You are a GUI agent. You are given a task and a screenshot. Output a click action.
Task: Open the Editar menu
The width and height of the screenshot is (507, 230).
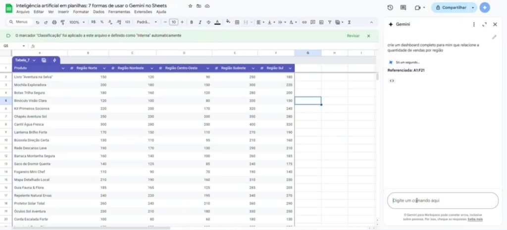coord(39,12)
